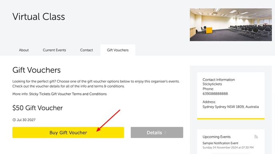Open the About tab

pyautogui.click(x=24, y=50)
